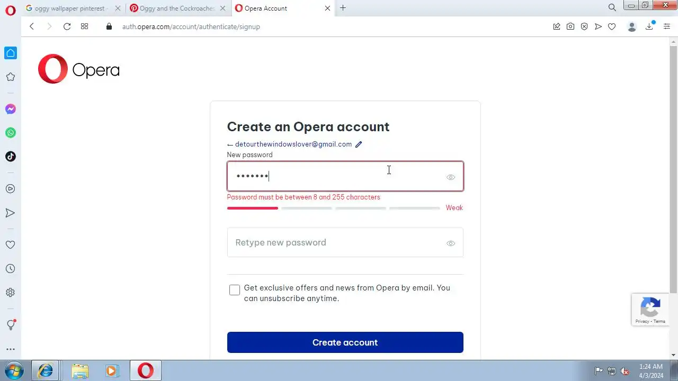Image resolution: width=678 pixels, height=381 pixels.
Task: Launch Internet Explorer from taskbar
Action: pos(46,371)
